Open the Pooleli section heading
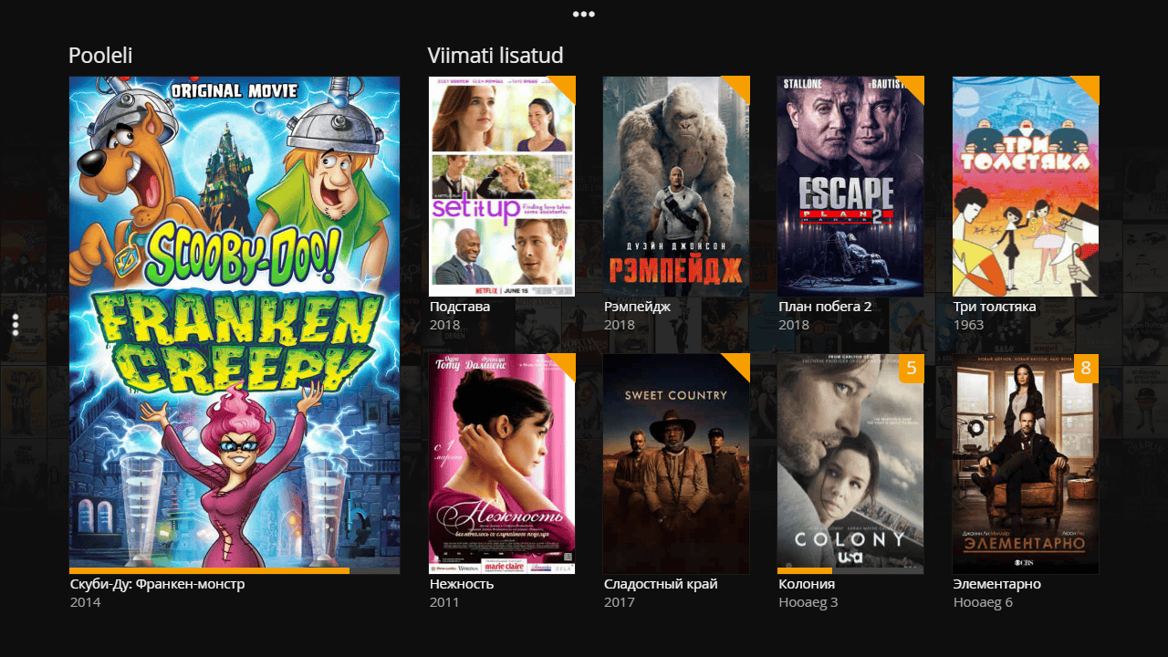The height and width of the screenshot is (657, 1168). pos(100,56)
